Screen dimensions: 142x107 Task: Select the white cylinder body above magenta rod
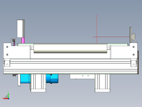tap(21, 29)
